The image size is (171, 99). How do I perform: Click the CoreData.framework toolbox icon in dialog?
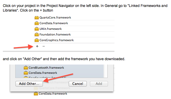26,73
